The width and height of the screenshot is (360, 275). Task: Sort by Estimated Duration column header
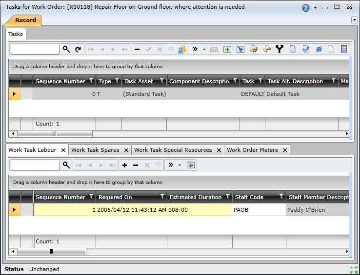(196, 197)
